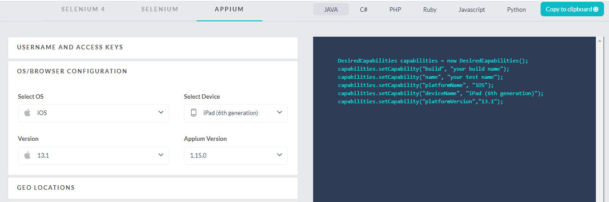Switch to the Selenium tab
Image resolution: width=609 pixels, height=202 pixels.
coord(159,9)
